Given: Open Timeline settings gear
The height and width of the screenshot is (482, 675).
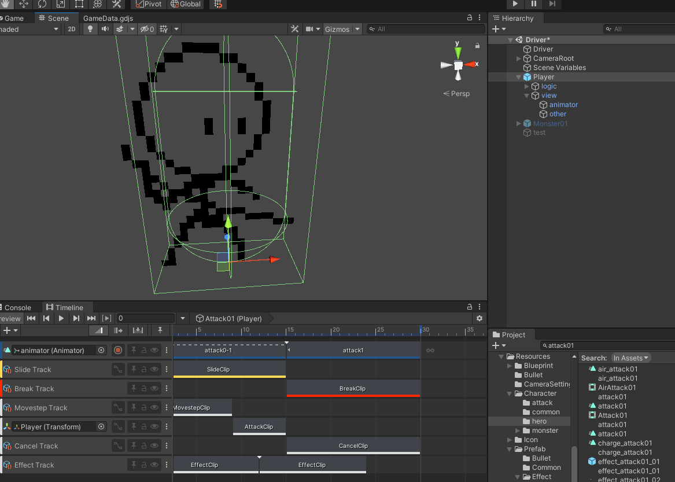Looking at the screenshot, I should tap(479, 318).
